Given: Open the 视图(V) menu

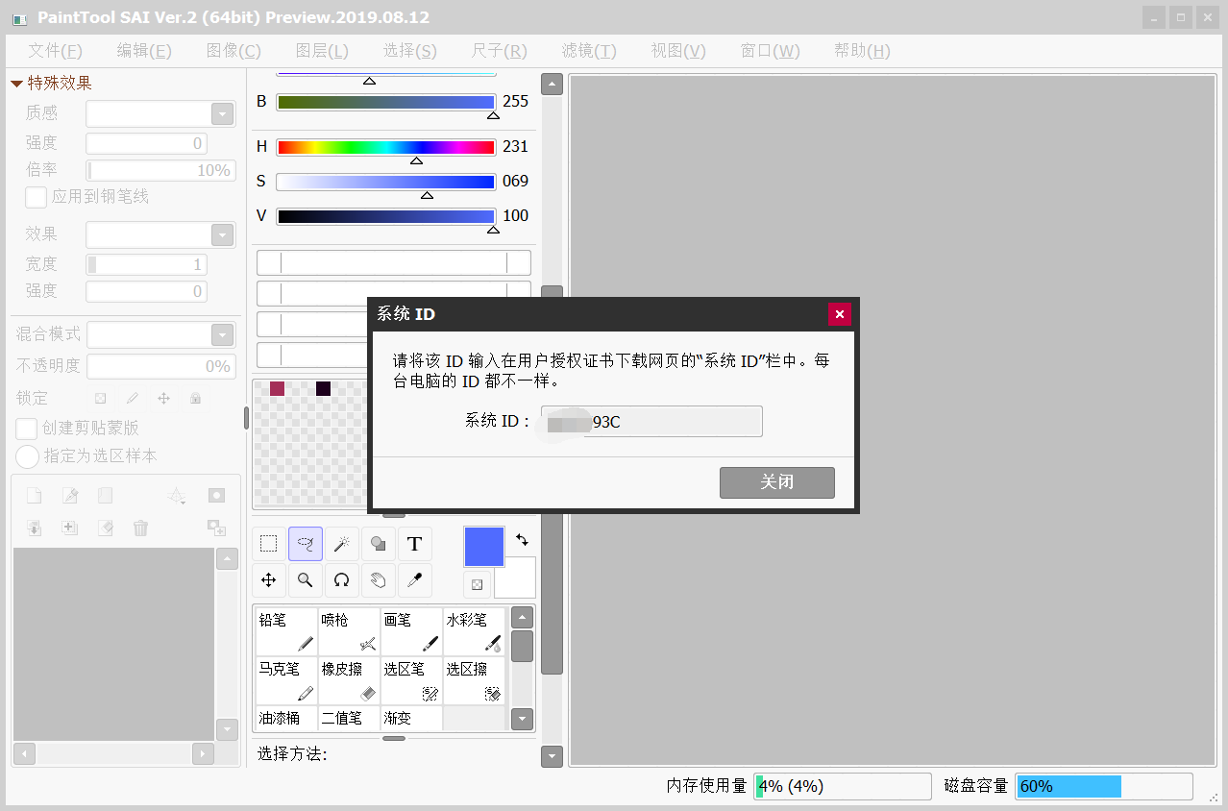Looking at the screenshot, I should tap(678, 51).
